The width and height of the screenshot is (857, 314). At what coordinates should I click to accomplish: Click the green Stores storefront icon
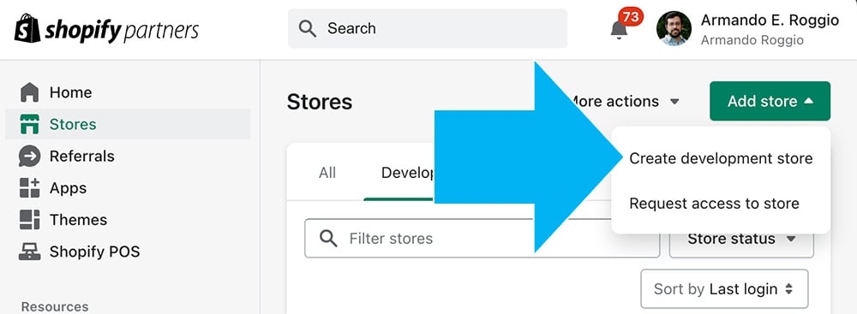(29, 125)
